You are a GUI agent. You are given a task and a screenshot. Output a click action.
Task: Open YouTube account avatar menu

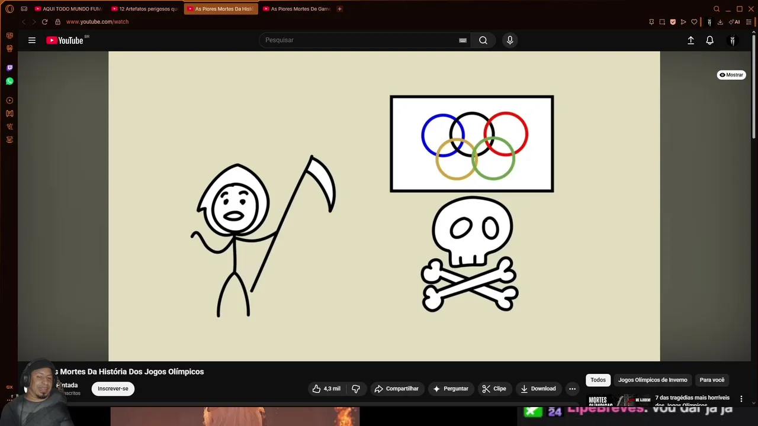point(733,40)
